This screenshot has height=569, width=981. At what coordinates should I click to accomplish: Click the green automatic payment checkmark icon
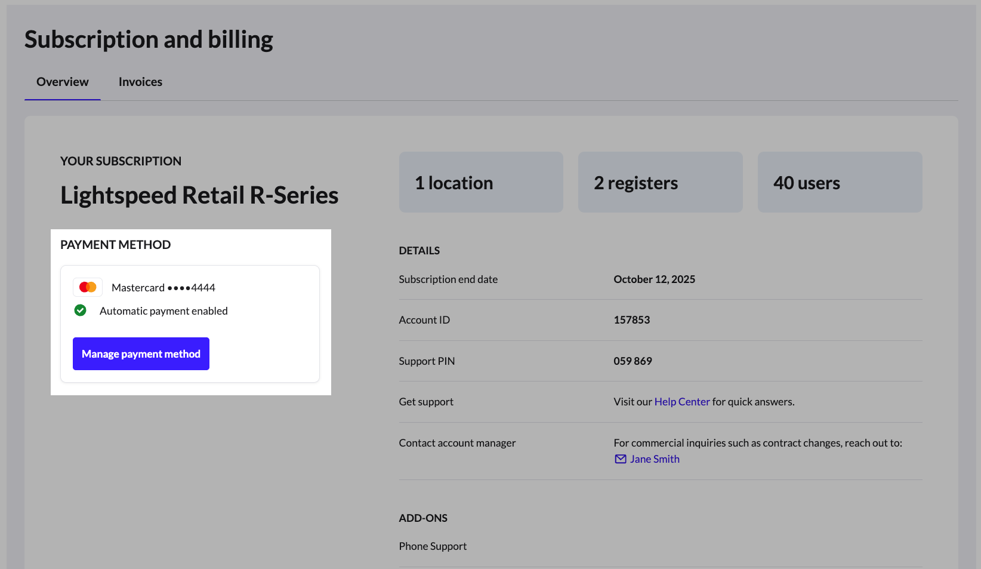(80, 310)
